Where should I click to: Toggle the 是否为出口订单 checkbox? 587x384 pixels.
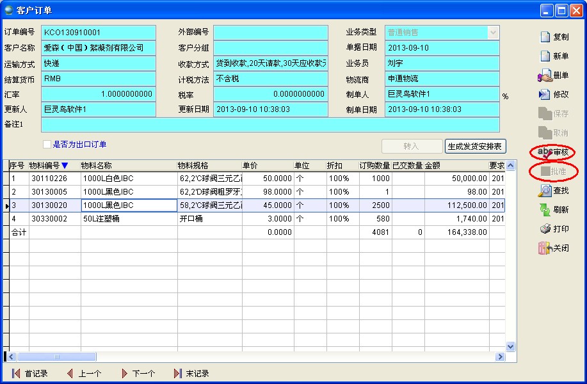pyautogui.click(x=47, y=145)
